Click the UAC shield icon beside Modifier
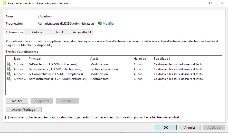 pyautogui.click(x=100, y=24)
